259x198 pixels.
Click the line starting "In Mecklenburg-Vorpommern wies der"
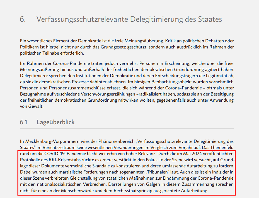tap(127, 141)
